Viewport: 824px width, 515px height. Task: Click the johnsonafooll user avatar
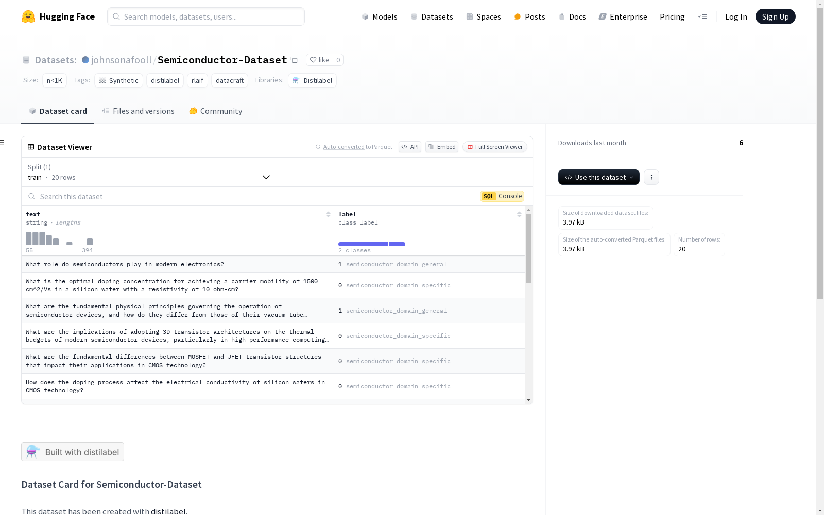pyautogui.click(x=85, y=60)
